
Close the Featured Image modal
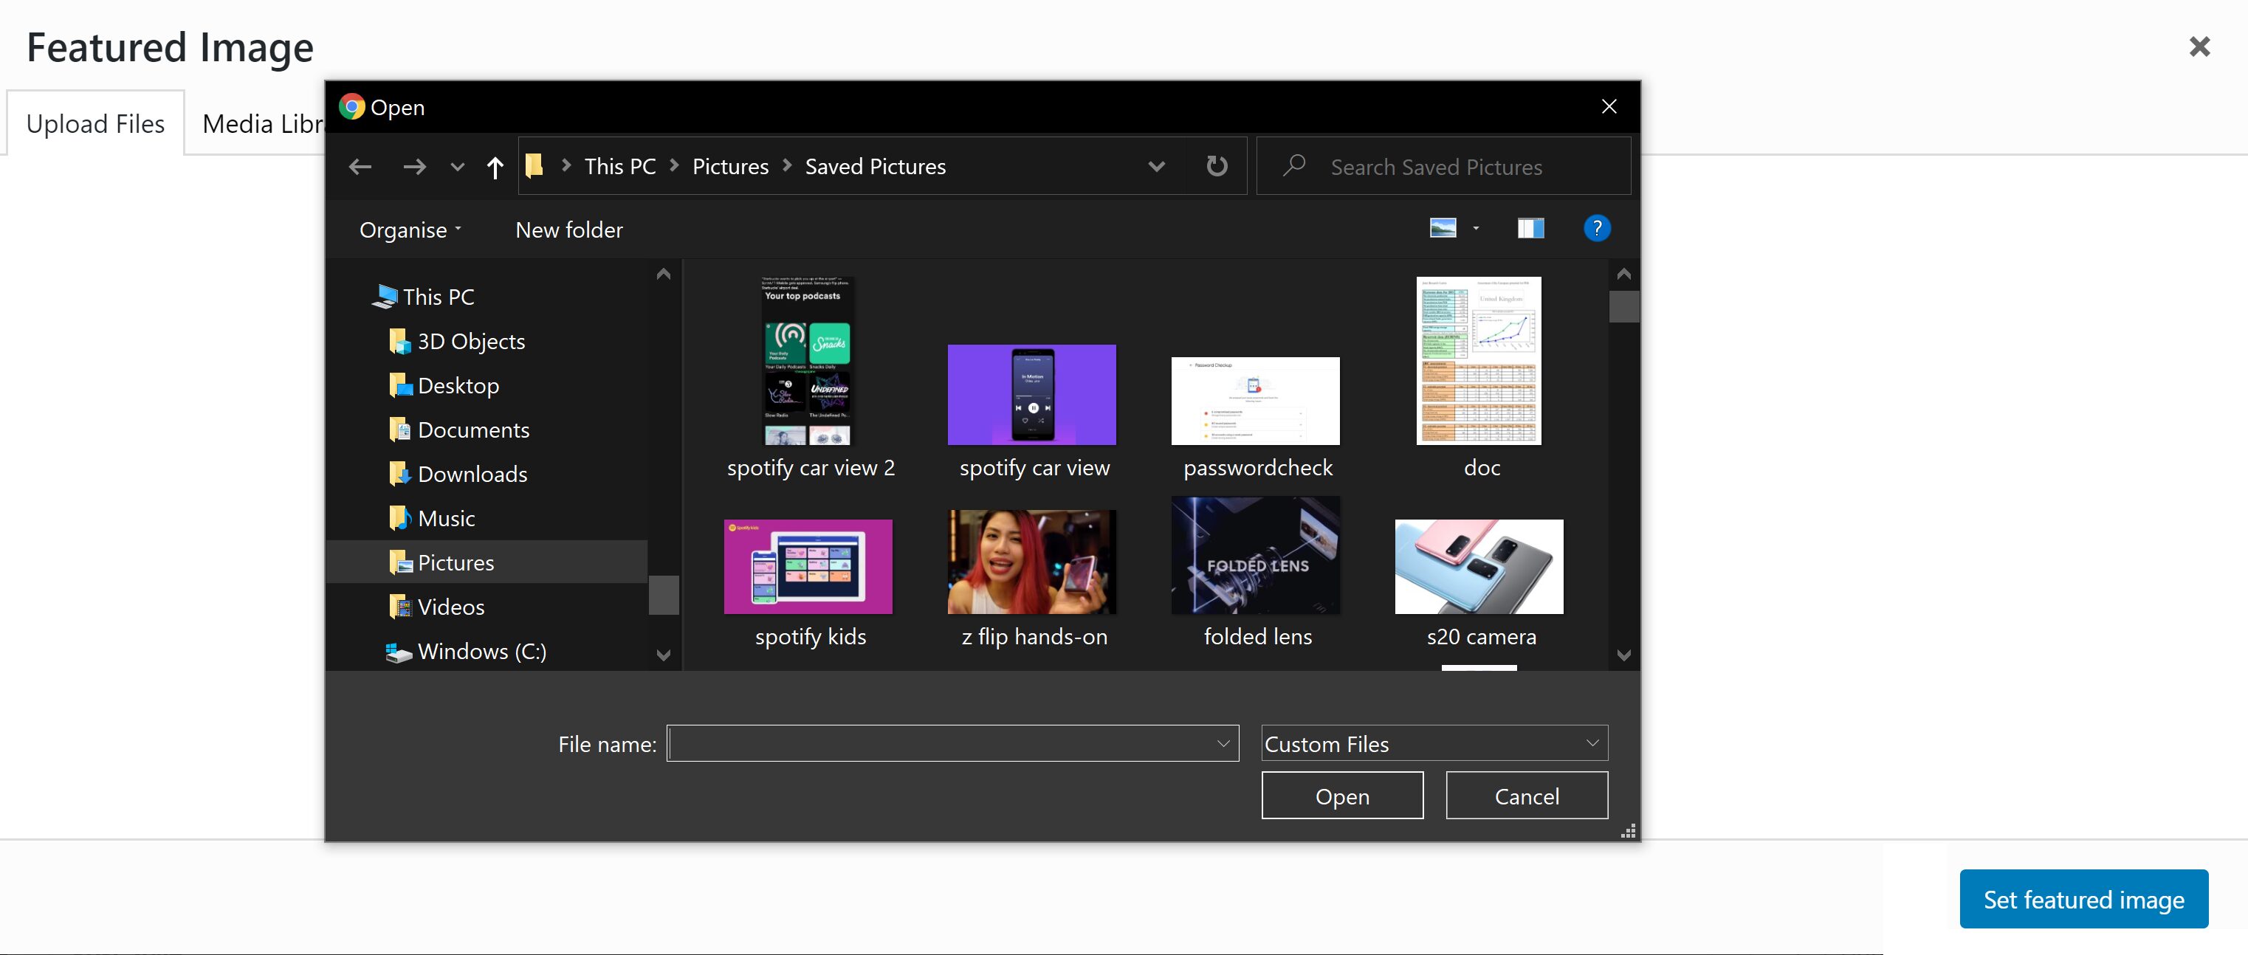click(x=2199, y=46)
